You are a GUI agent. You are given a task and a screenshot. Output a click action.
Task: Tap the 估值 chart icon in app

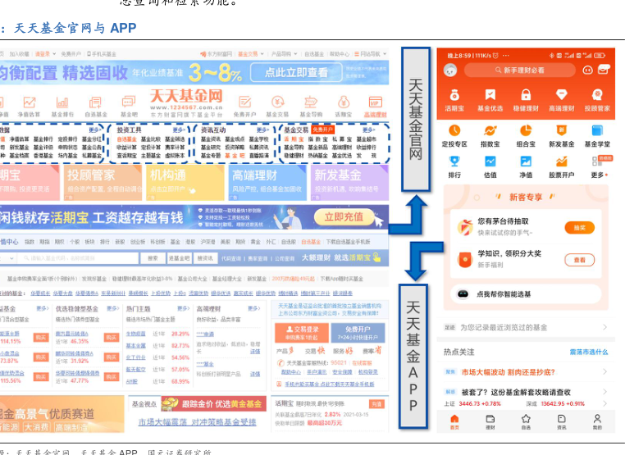pos(490,162)
